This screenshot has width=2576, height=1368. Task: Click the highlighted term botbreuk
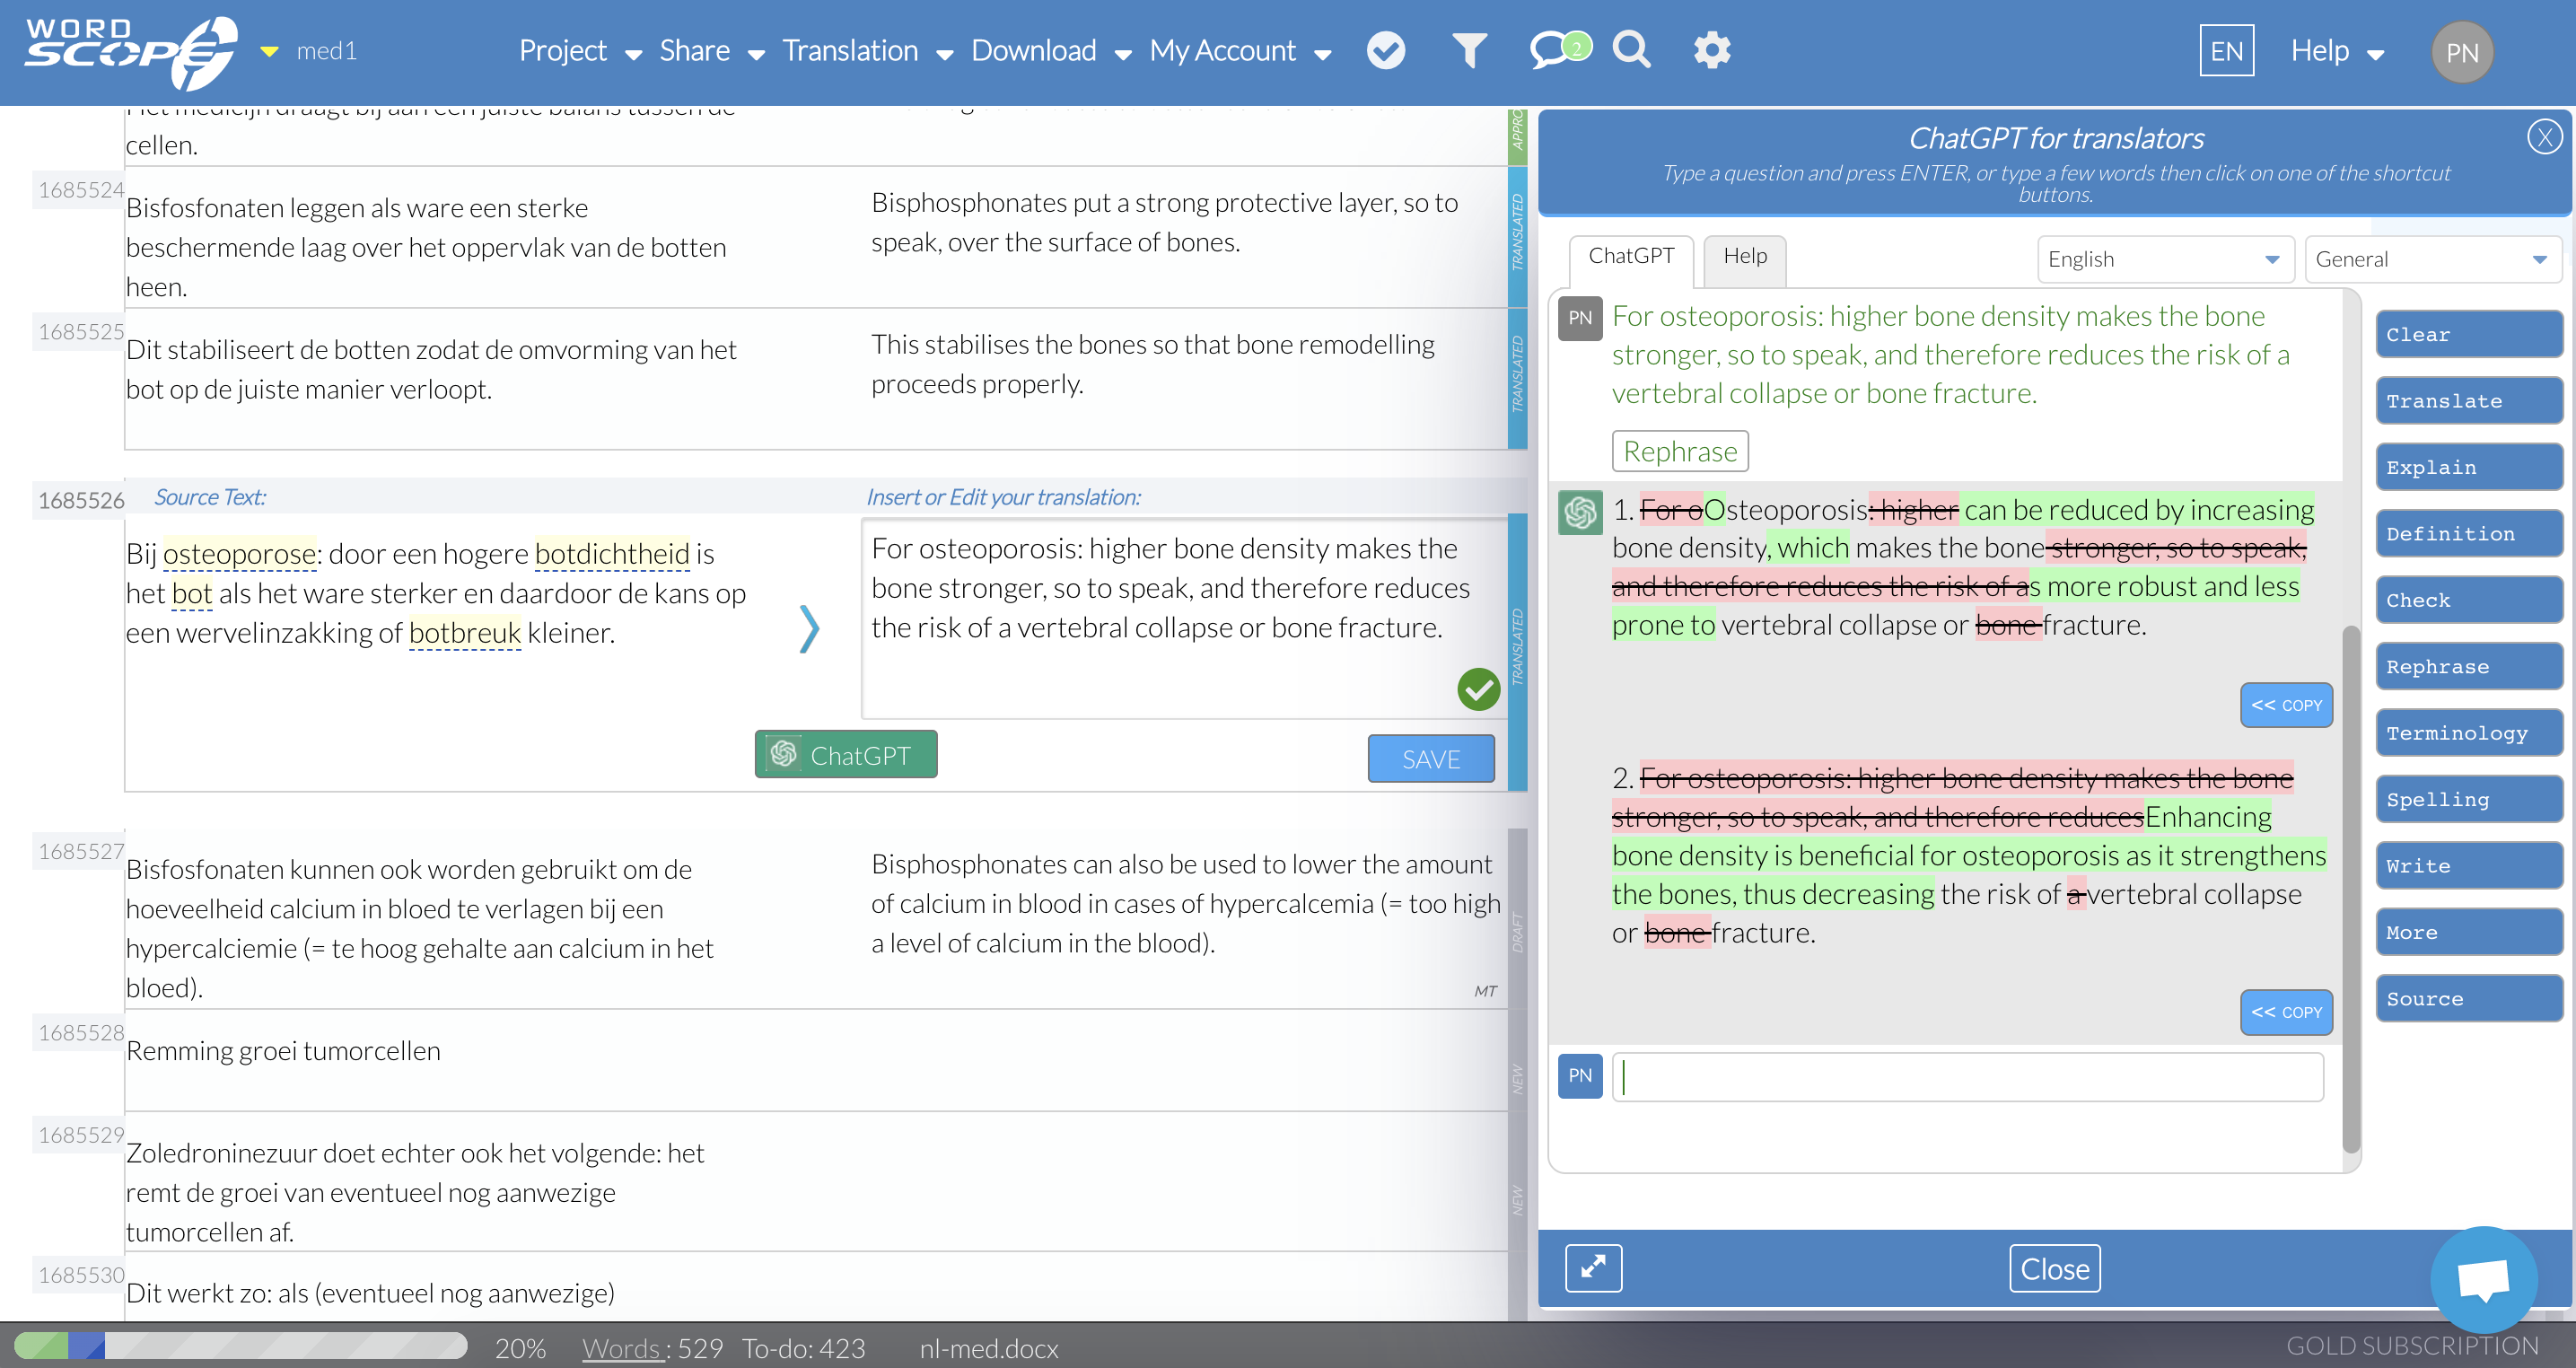pyautogui.click(x=464, y=633)
